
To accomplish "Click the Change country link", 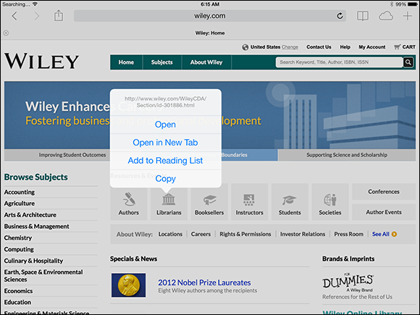I will pos(290,47).
